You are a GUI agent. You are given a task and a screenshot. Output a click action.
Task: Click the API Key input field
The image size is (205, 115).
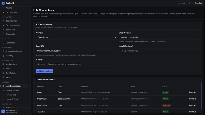76,64
